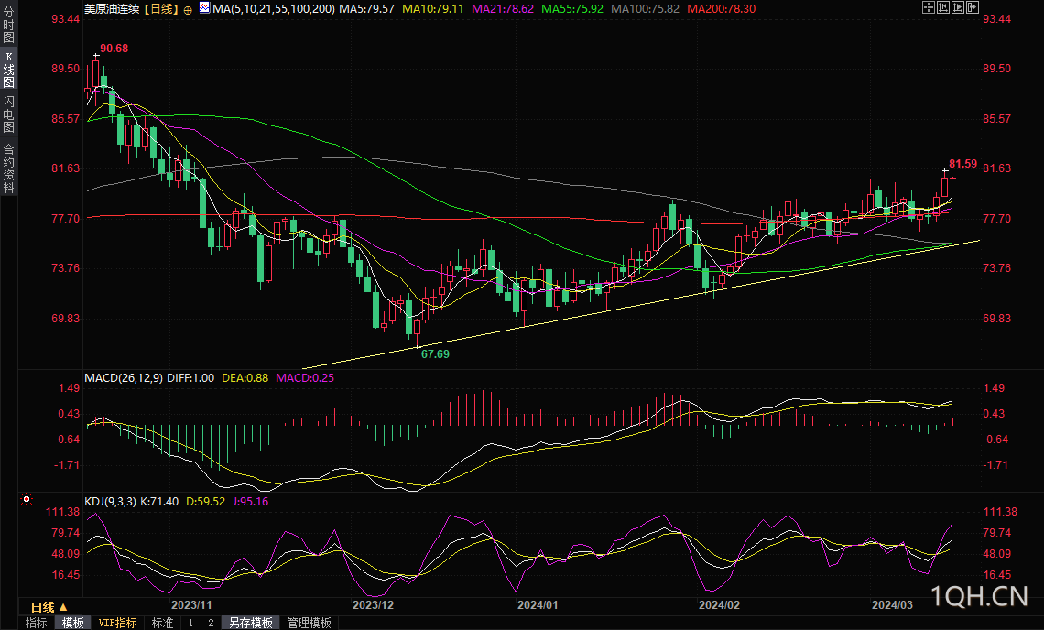Expand the 日线 period selector

pyautogui.click(x=49, y=607)
